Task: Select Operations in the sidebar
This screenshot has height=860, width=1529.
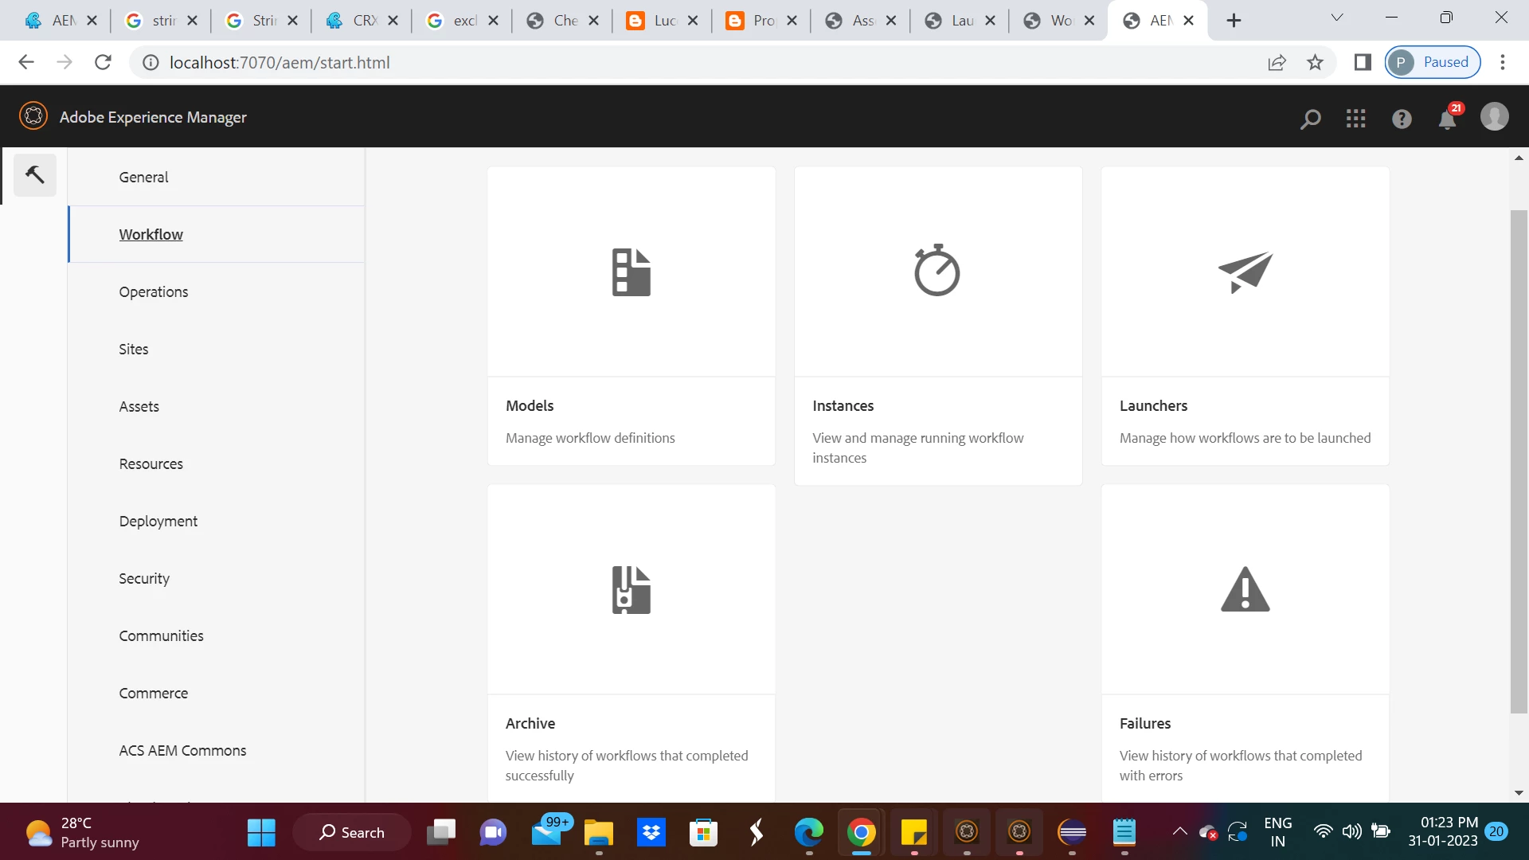Action: point(154,291)
